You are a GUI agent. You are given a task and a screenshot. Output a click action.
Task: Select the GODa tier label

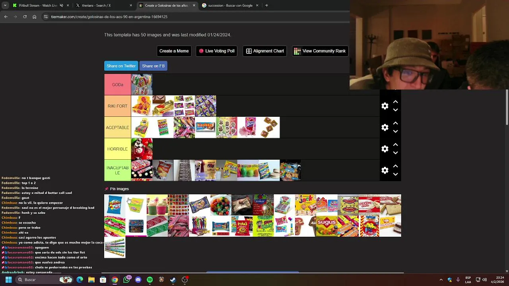pyautogui.click(x=118, y=85)
